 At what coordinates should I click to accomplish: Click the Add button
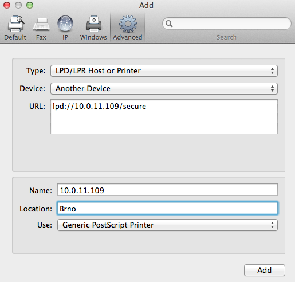point(265,270)
